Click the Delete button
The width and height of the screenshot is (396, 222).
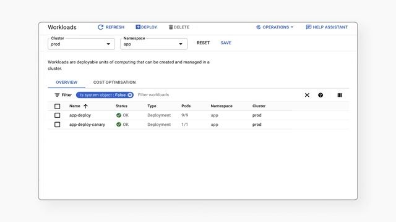[179, 27]
